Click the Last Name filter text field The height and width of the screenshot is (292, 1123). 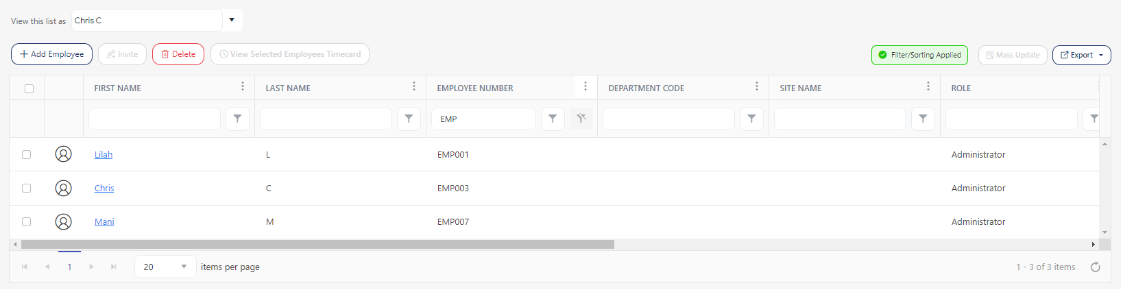(x=326, y=119)
